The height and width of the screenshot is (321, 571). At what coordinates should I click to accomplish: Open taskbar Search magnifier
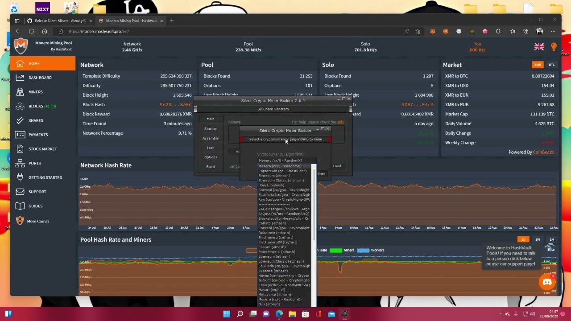pyautogui.click(x=240, y=314)
